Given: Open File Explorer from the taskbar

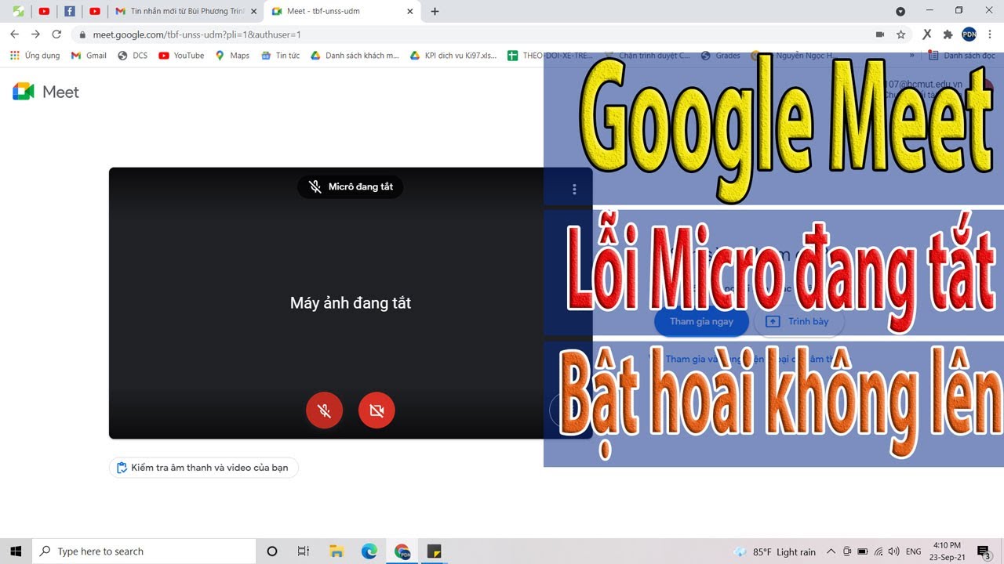Looking at the screenshot, I should pyautogui.click(x=336, y=551).
